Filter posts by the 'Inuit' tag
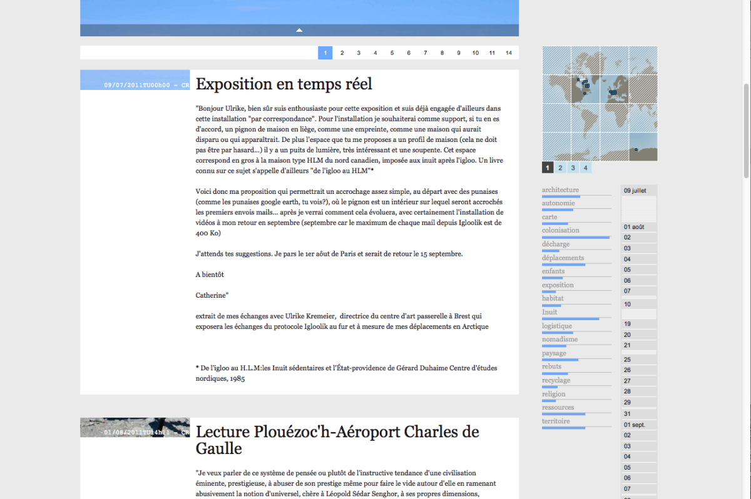 point(549,312)
